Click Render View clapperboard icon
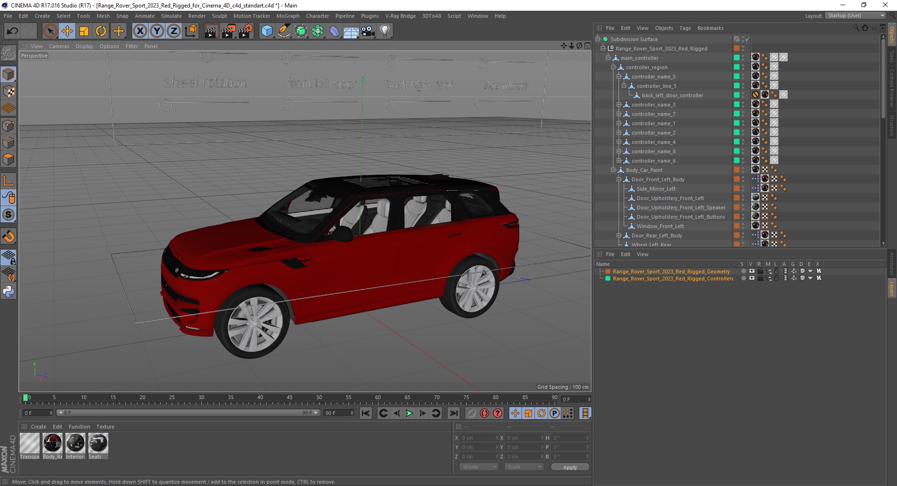Screen dimensions: 897x486 point(211,31)
